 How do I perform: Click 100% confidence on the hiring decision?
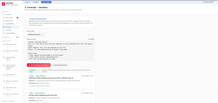pos(40,93)
